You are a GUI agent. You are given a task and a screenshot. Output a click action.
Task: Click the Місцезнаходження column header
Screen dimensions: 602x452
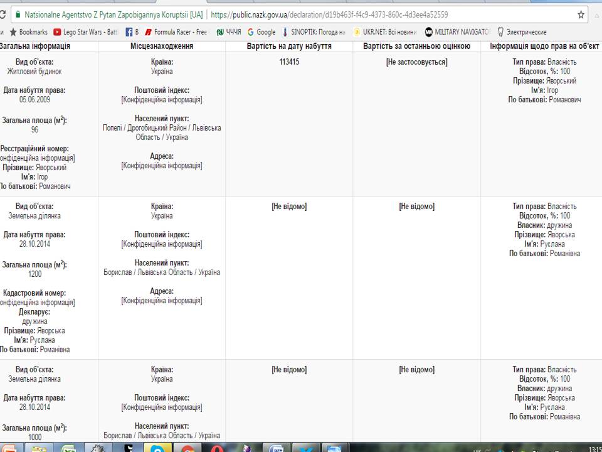pos(162,46)
